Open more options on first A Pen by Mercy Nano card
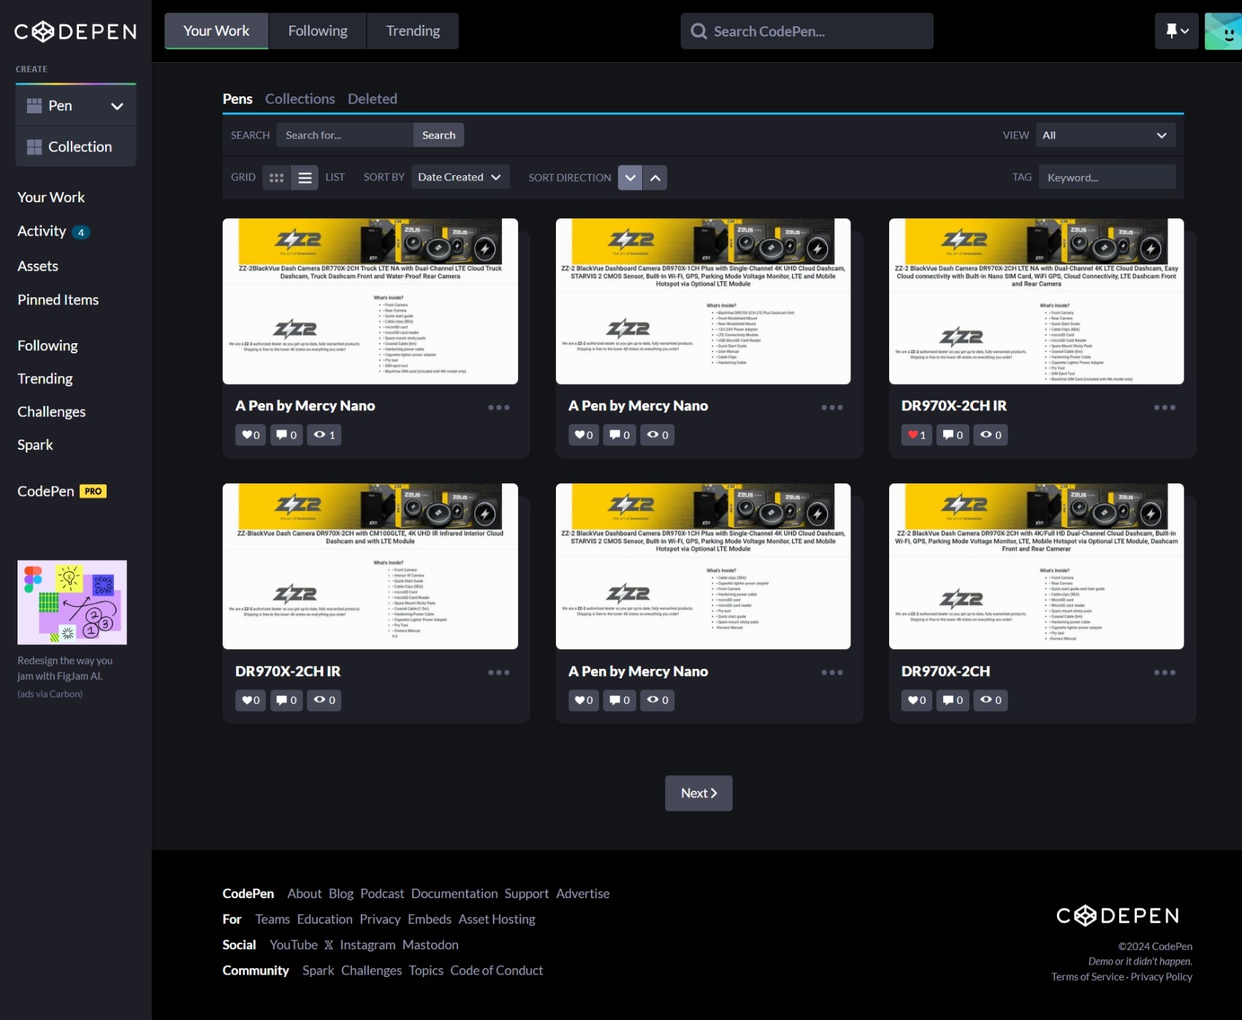 pos(499,407)
